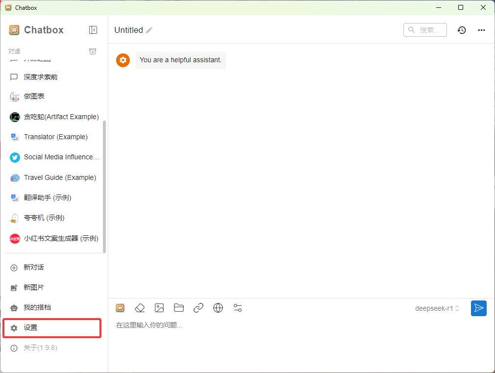The width and height of the screenshot is (495, 373).
Task: Click the 'You are a helpful assistant.' message
Action: point(180,60)
